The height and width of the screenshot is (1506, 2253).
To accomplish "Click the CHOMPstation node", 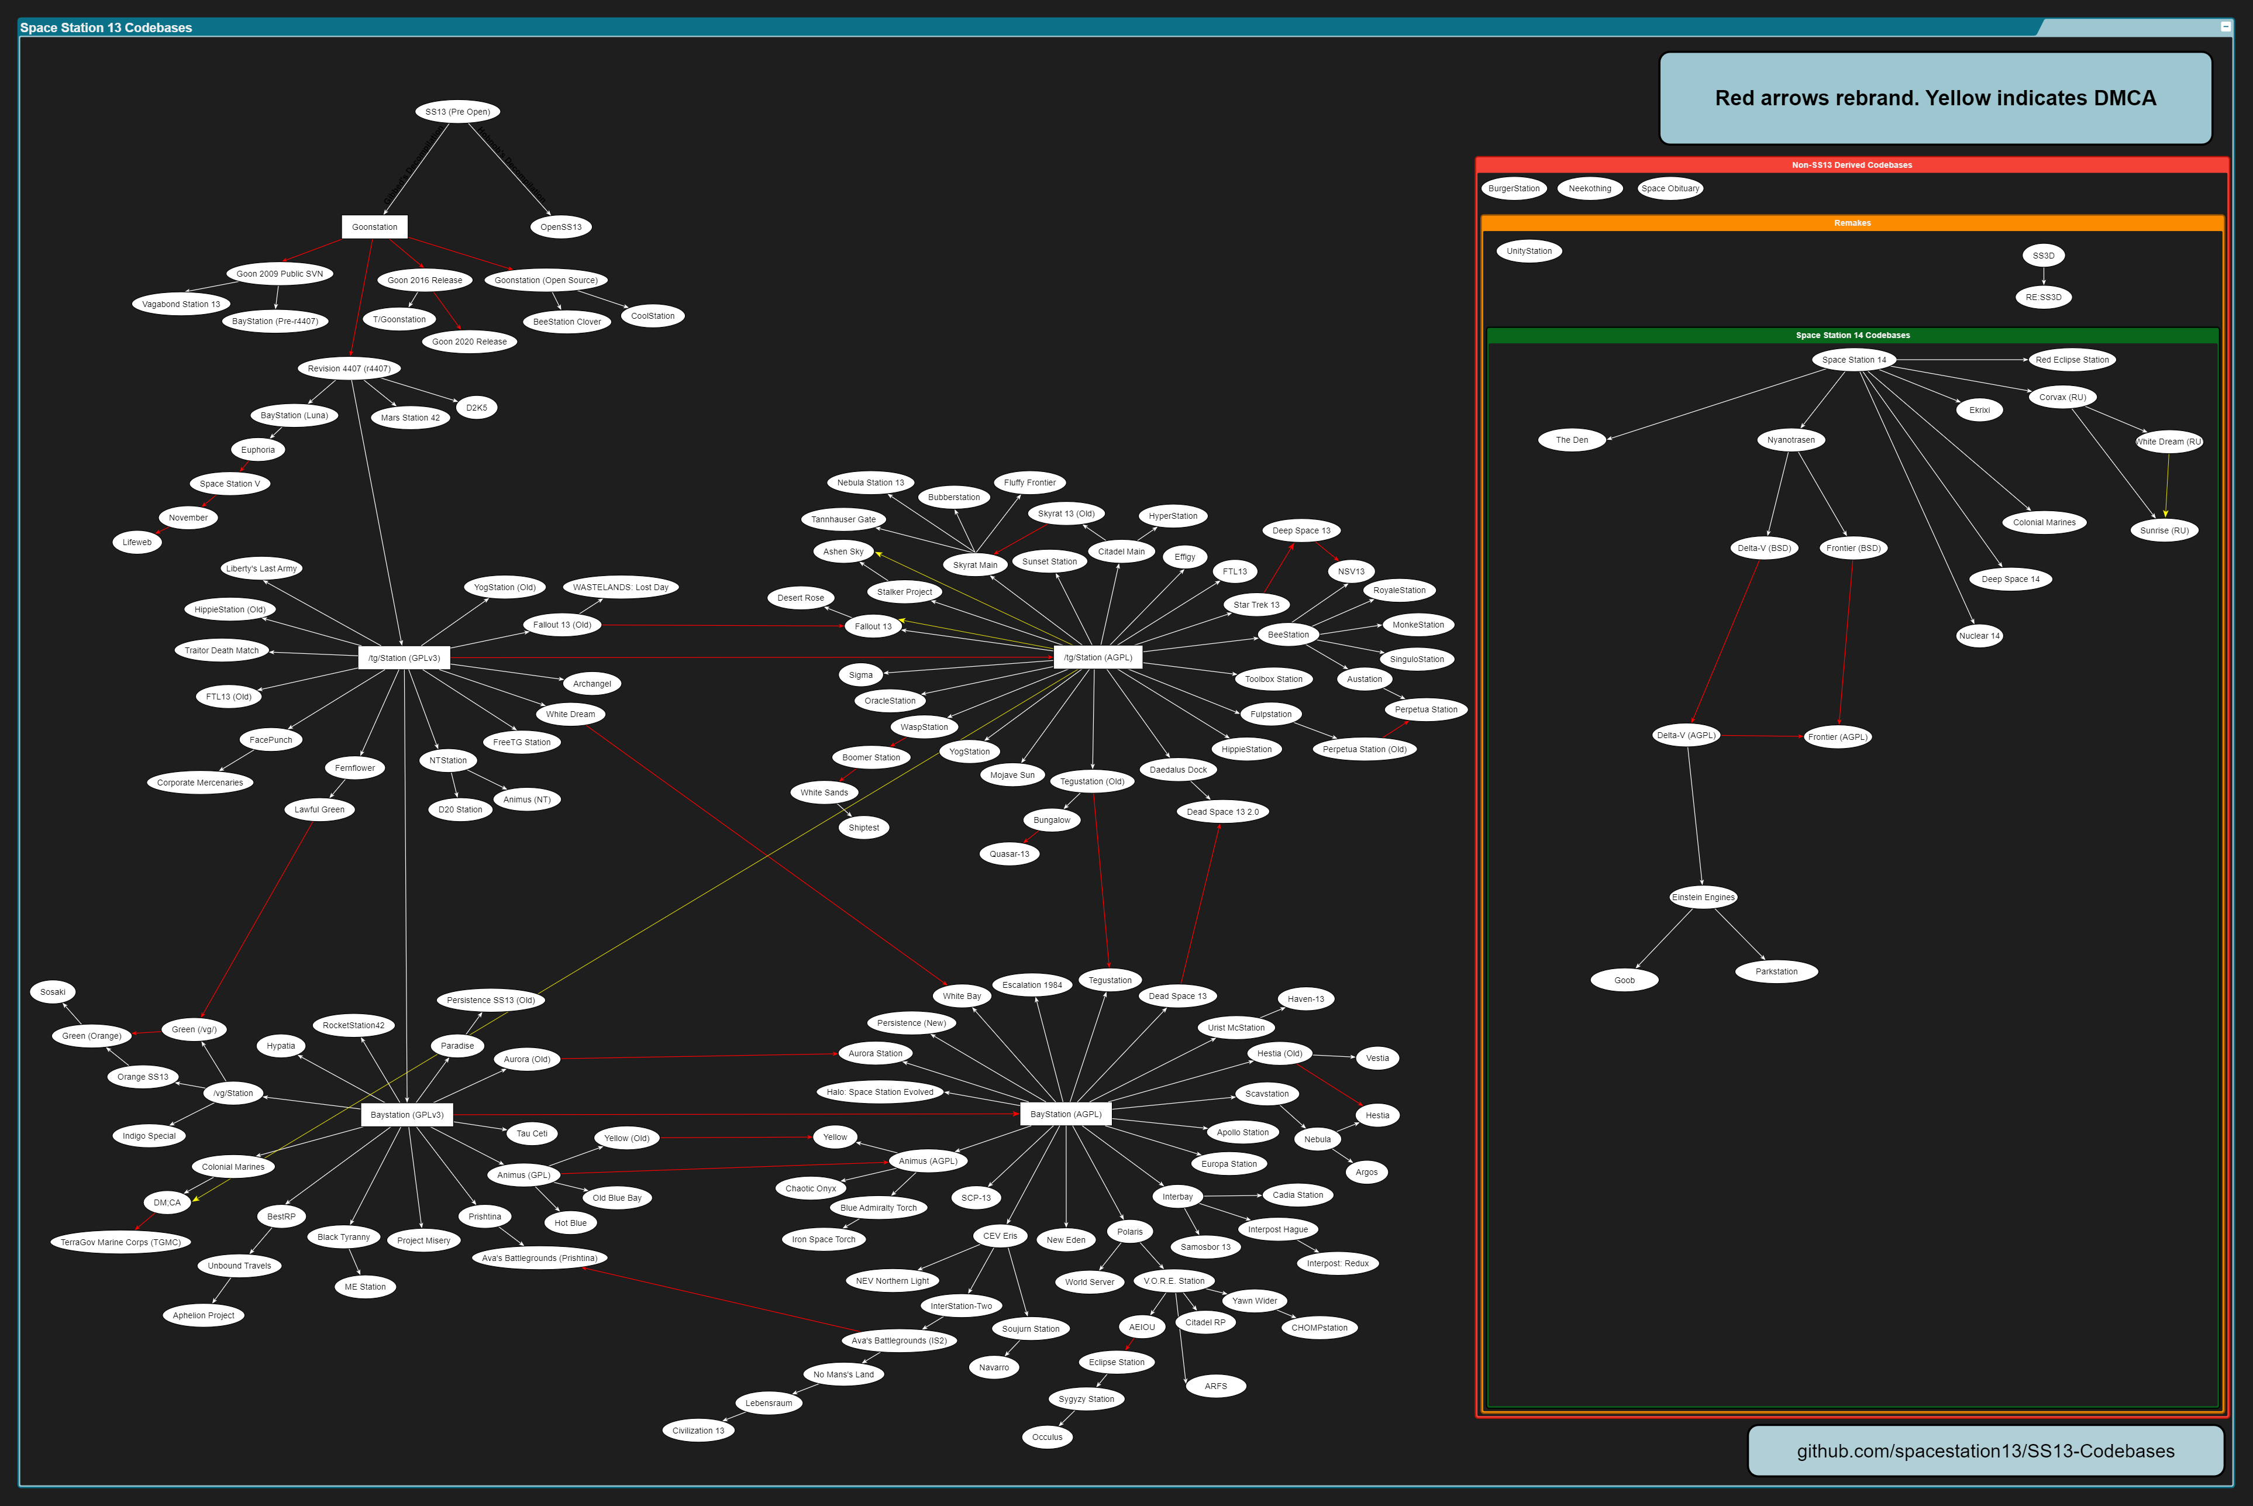I will 1320,1328.
